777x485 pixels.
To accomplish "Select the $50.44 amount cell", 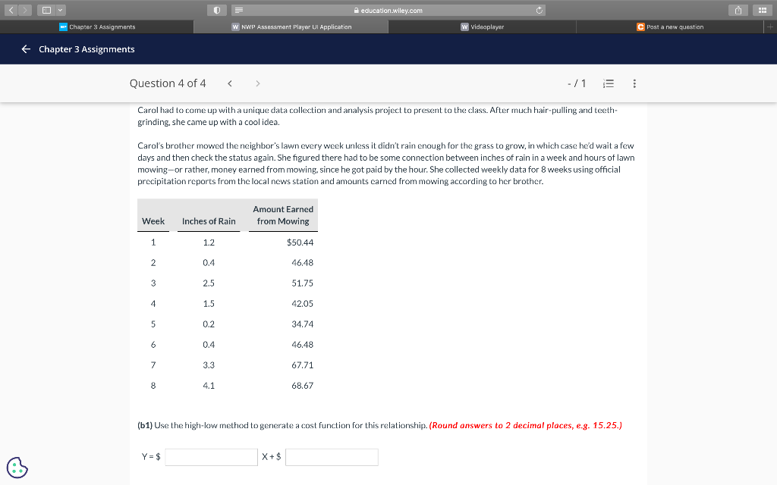I will pos(300,242).
